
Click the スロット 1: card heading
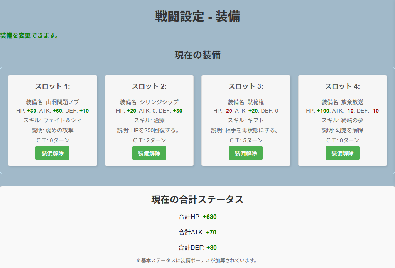(52, 86)
